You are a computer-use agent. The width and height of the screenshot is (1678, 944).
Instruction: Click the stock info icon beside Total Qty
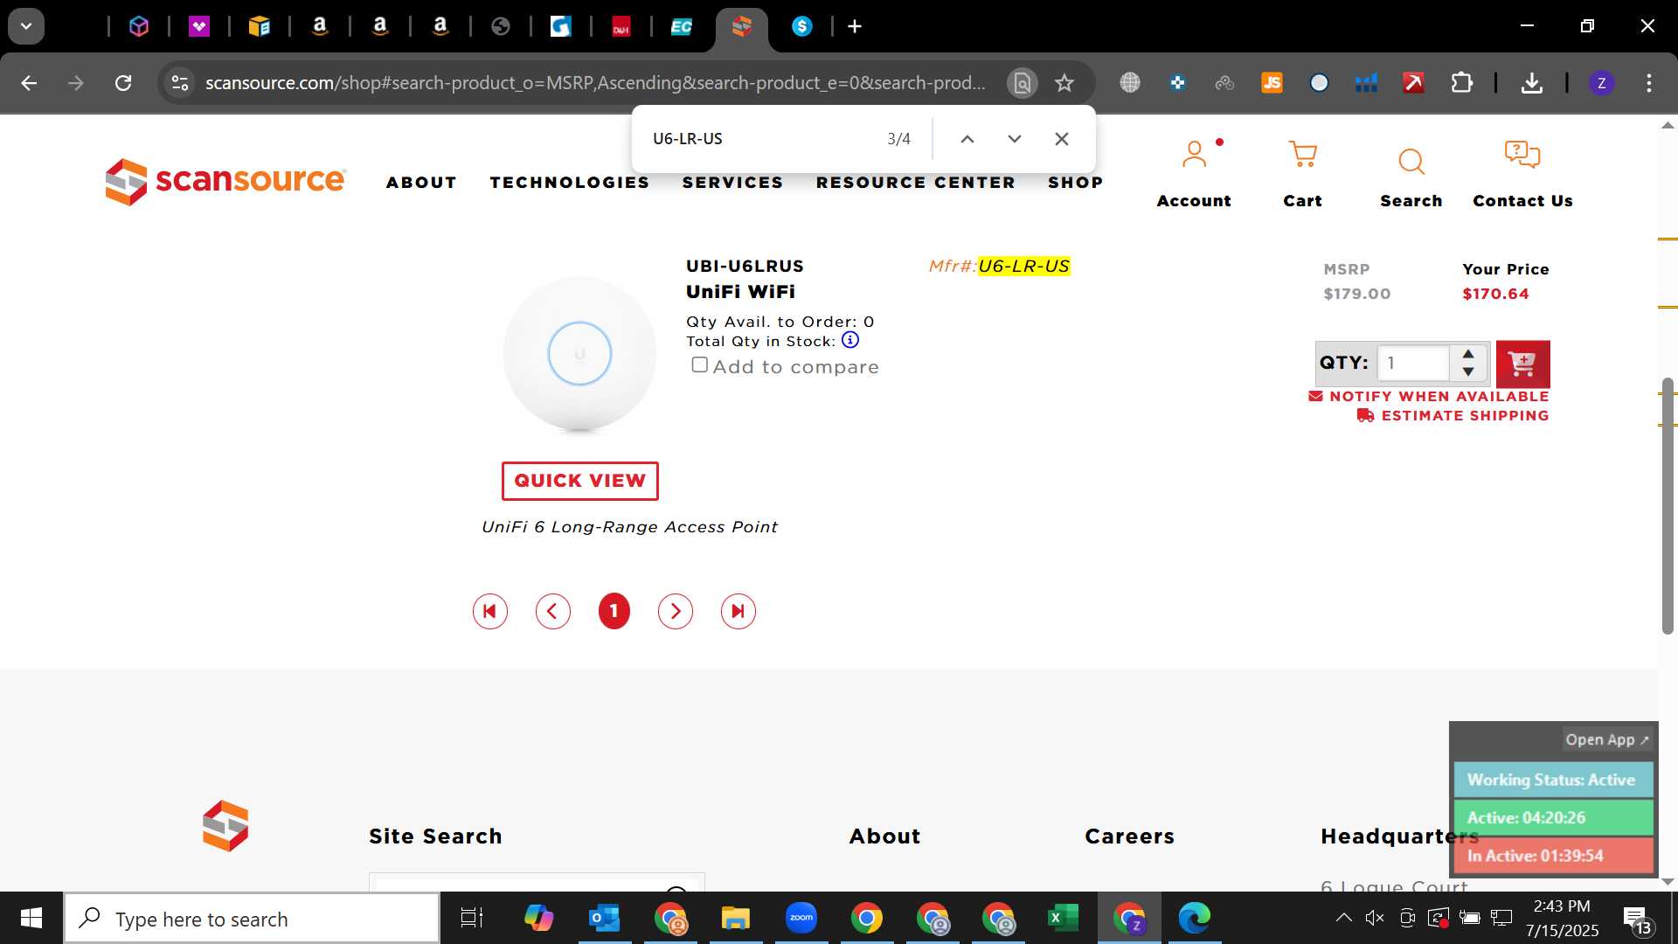click(850, 340)
